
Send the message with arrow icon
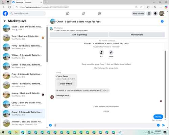click(x=164, y=125)
